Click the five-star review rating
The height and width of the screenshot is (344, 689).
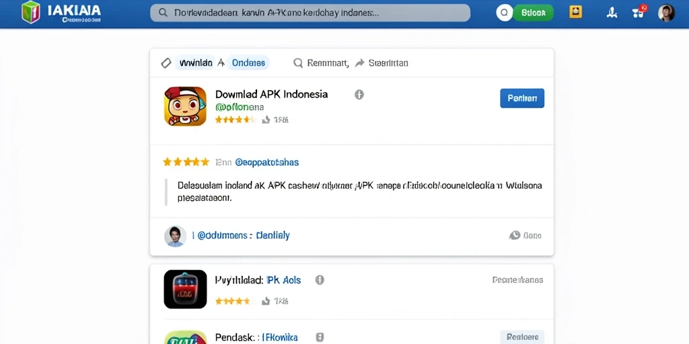[x=186, y=162]
